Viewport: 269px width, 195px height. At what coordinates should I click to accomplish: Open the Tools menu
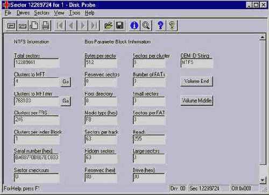point(75,13)
